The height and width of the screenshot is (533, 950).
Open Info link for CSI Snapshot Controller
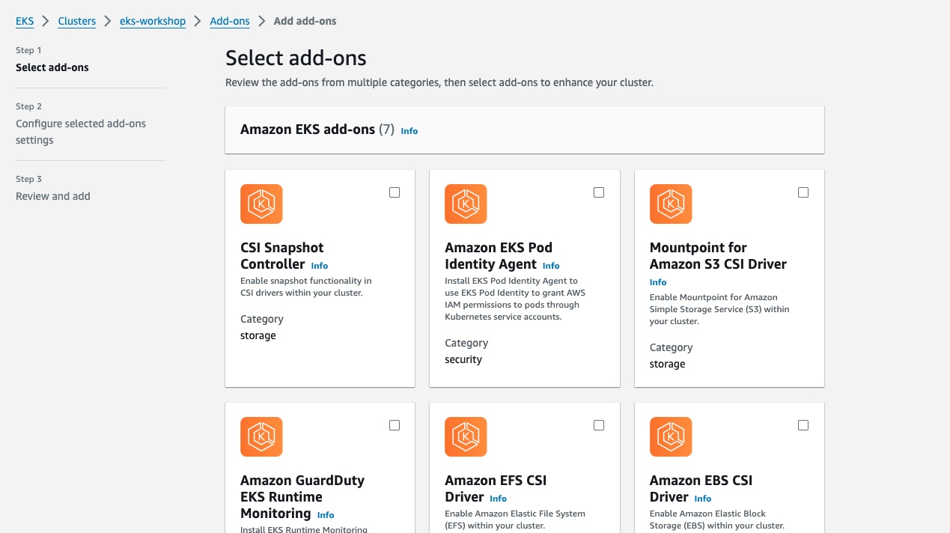320,266
